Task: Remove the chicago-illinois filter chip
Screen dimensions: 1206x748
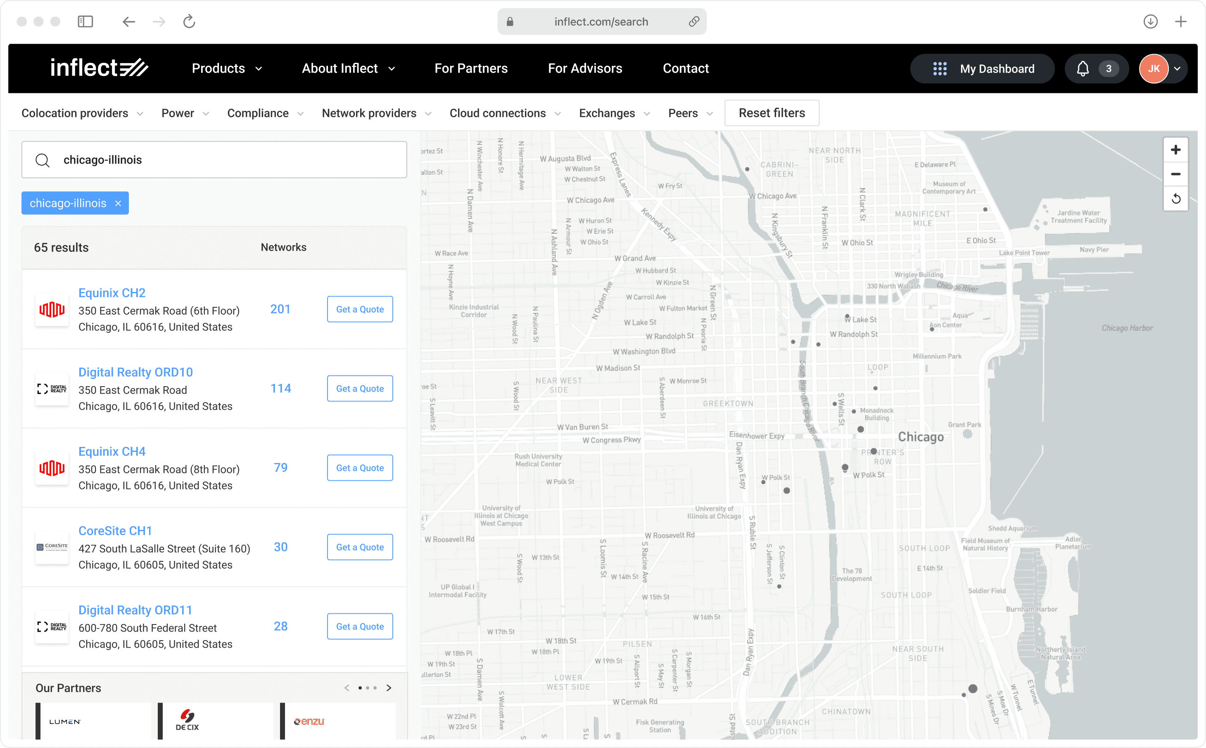Action: pyautogui.click(x=118, y=203)
